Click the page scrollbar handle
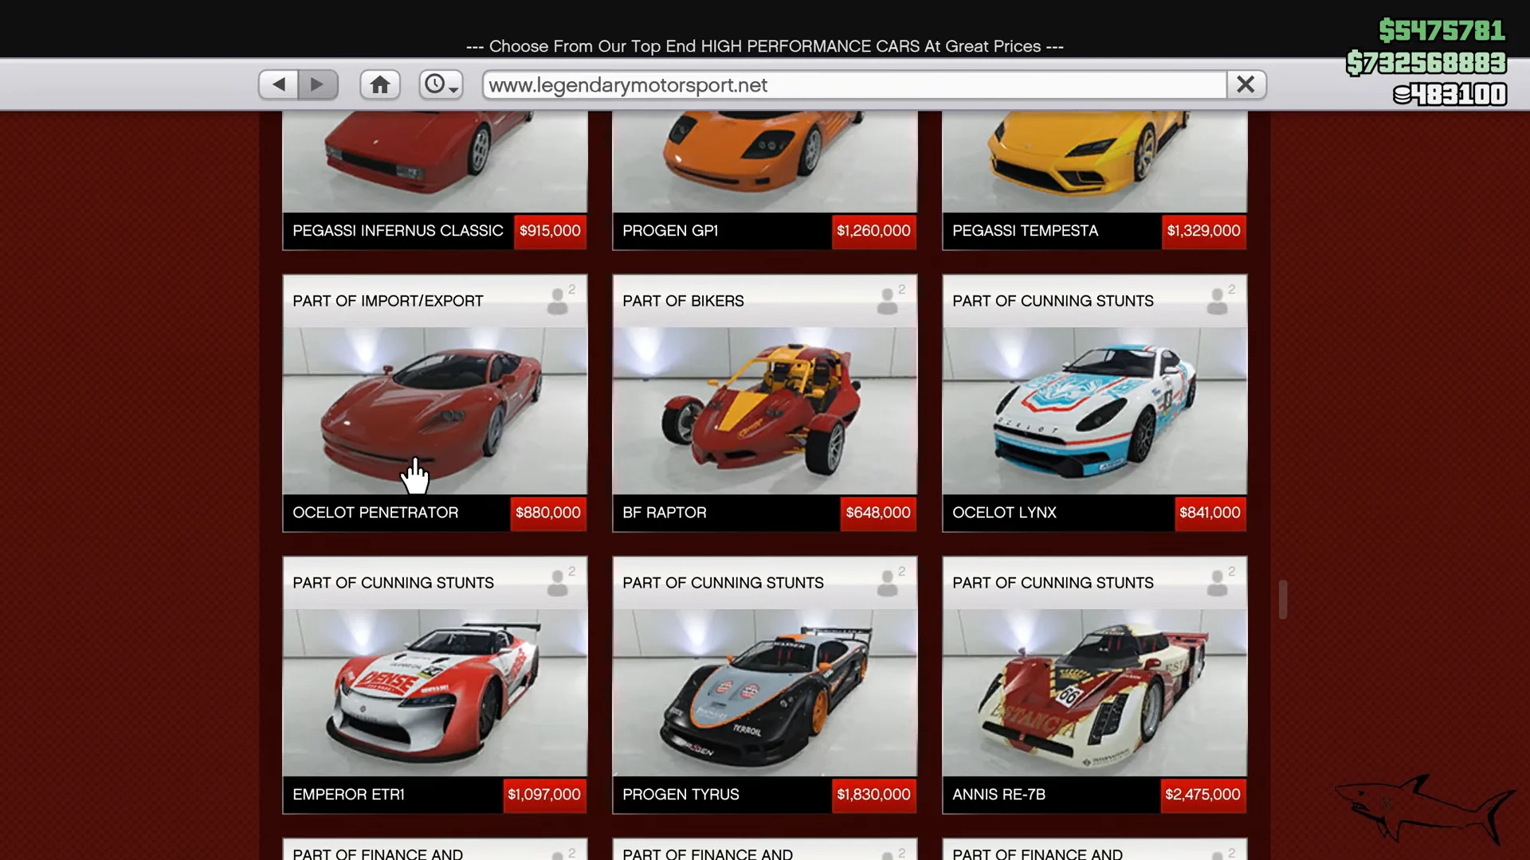The width and height of the screenshot is (1530, 860). [1283, 599]
